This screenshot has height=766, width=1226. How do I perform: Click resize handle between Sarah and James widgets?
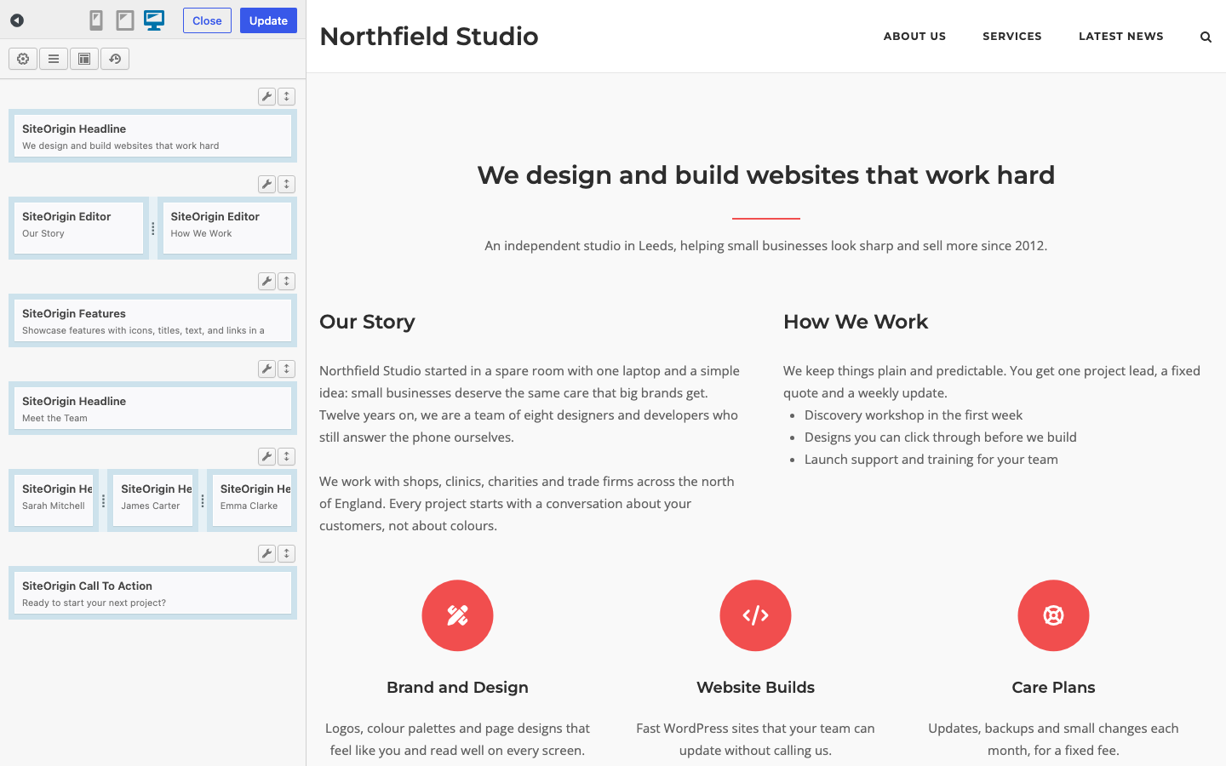click(x=103, y=500)
